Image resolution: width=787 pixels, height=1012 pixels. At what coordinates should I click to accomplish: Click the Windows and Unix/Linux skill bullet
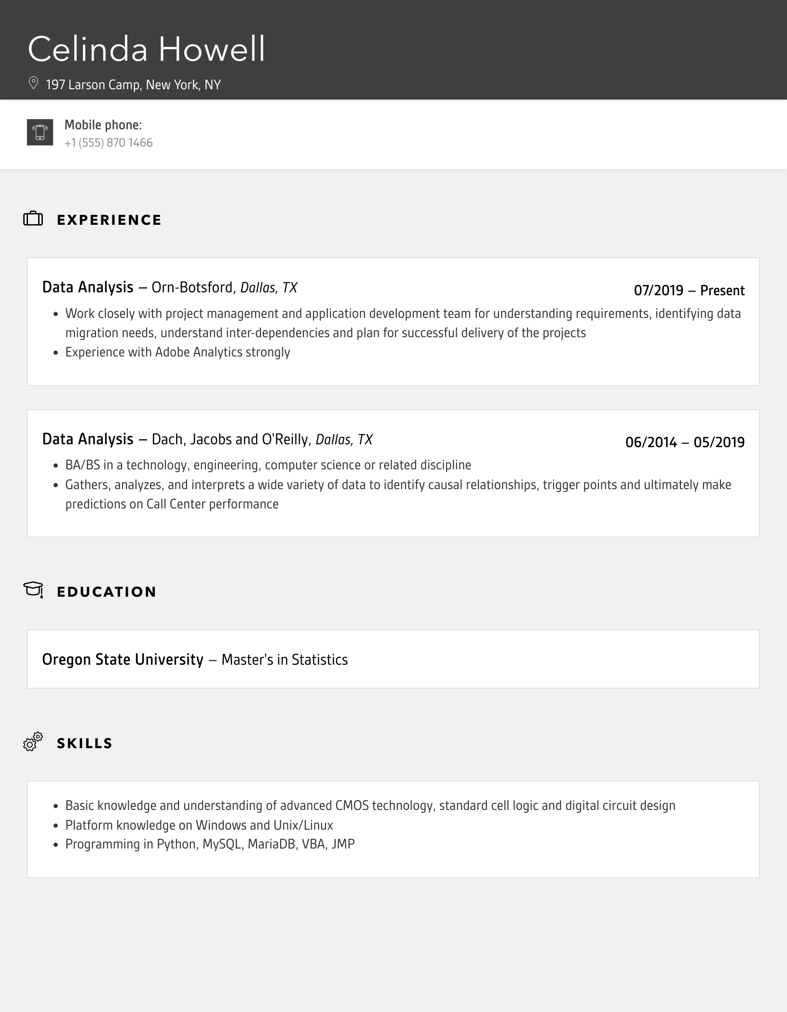point(199,825)
